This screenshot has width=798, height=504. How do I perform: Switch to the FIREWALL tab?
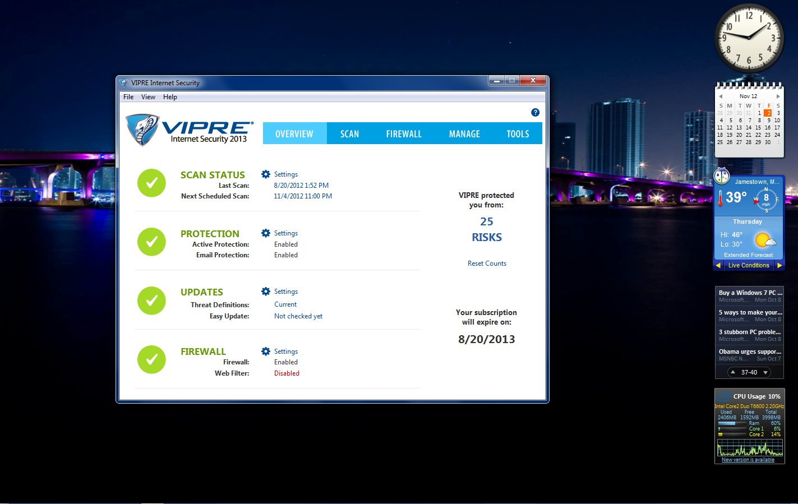coord(404,133)
